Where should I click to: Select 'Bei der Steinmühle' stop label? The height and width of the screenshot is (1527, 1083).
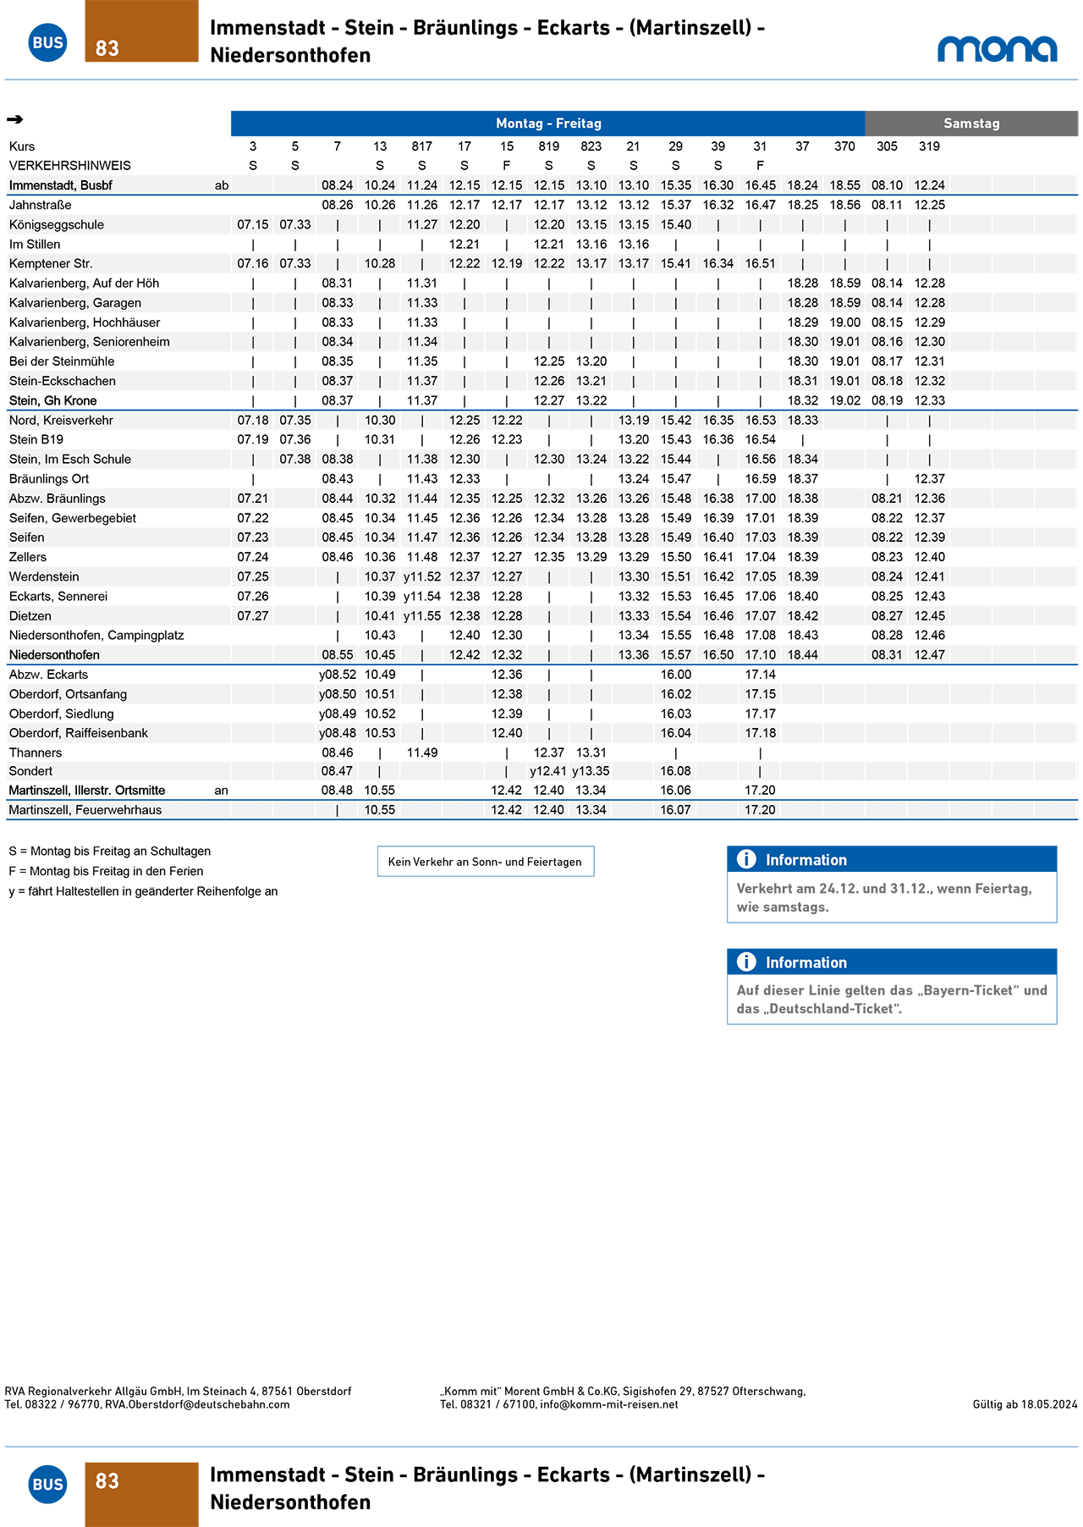62,361
